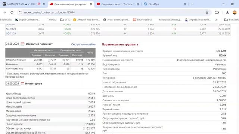Click the Параметры инструмента heading
The image size is (239, 134).
pyautogui.click(x=120, y=44)
